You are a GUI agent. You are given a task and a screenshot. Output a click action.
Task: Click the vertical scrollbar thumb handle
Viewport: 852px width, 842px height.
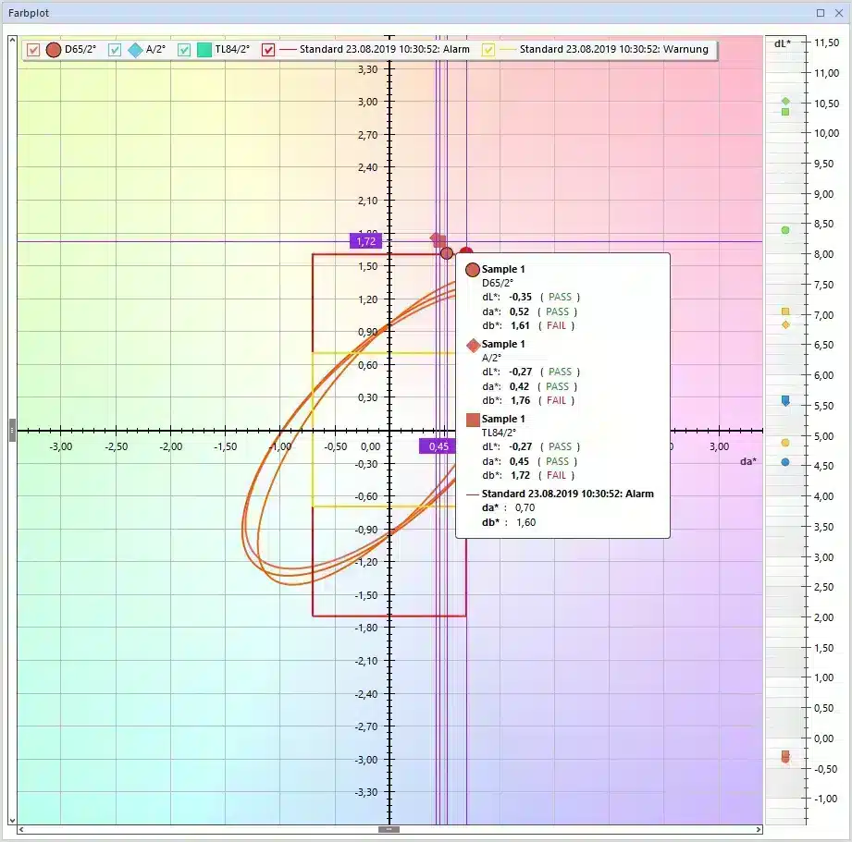click(x=12, y=430)
